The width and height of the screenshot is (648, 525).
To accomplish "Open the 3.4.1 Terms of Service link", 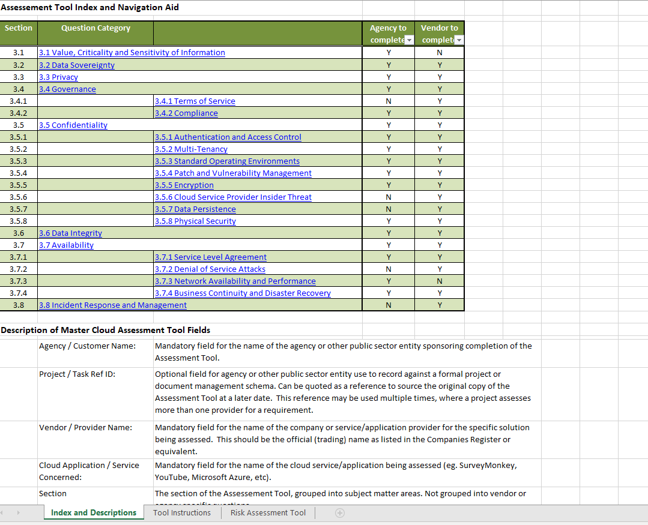I will (x=195, y=101).
